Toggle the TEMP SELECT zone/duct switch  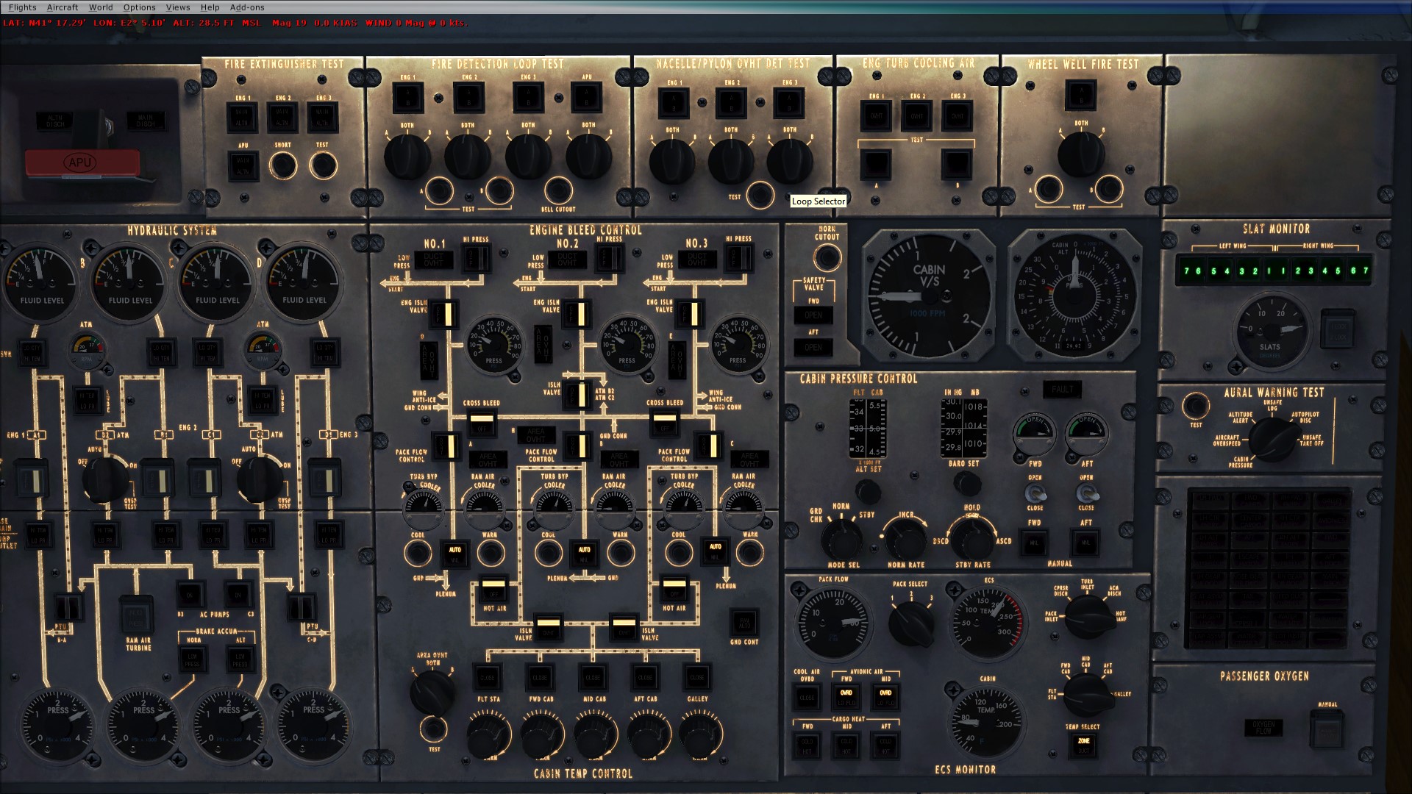coord(1083,744)
